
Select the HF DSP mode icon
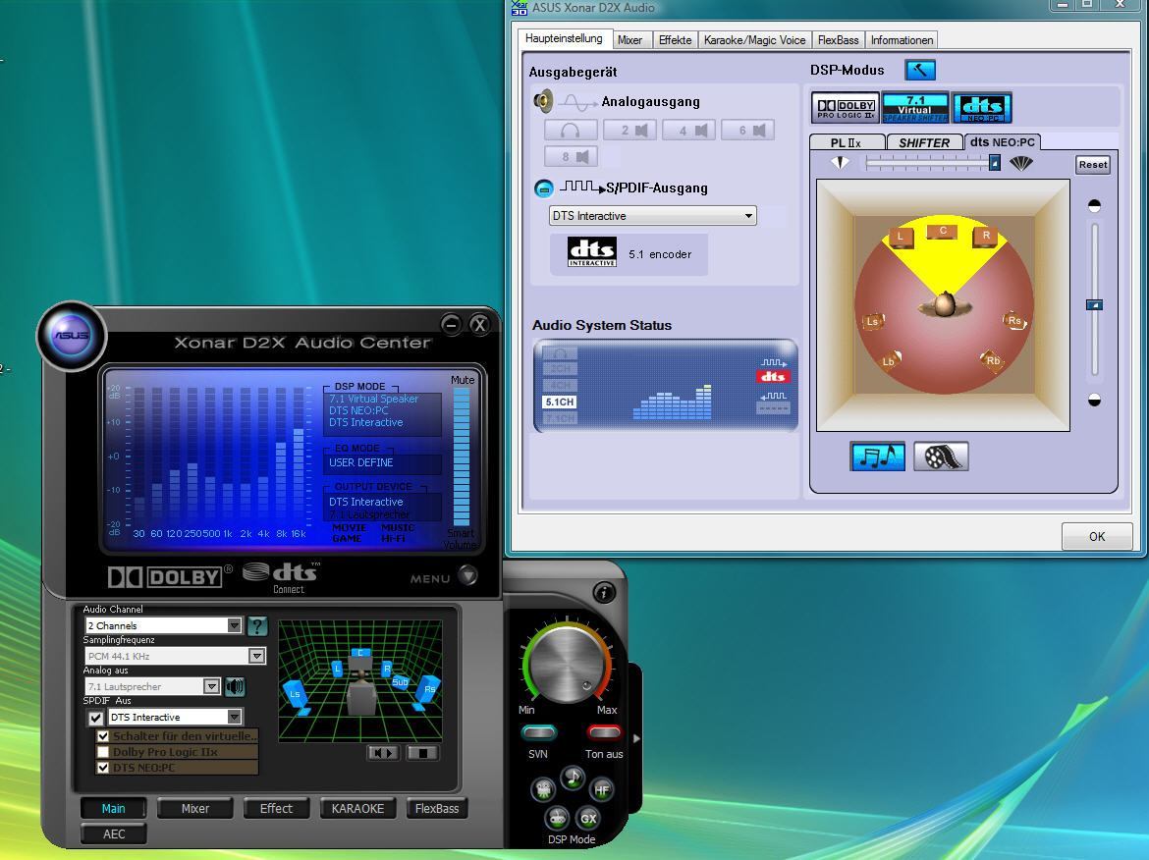click(602, 790)
